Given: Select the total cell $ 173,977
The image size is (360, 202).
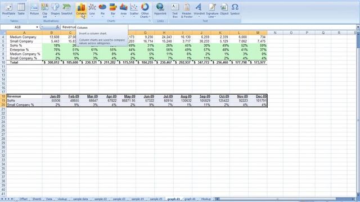Looking at the screenshot, I should click(x=258, y=62).
